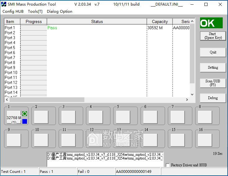Select the Port 8 row
This screenshot has width=228, height=176.
[x=10, y=63]
